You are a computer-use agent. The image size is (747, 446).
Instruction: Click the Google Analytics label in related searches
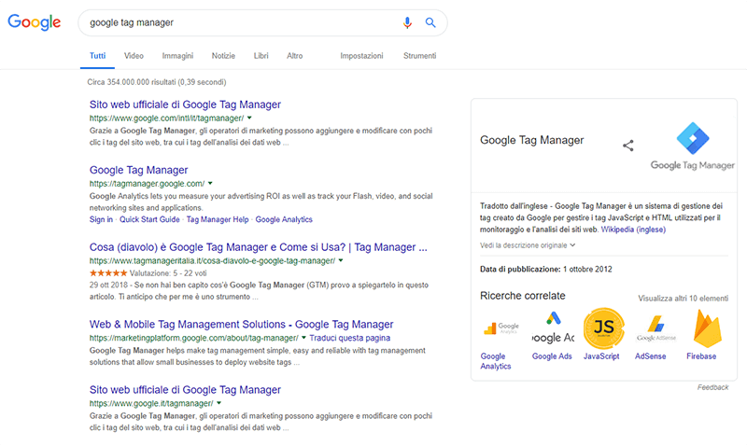[496, 361]
